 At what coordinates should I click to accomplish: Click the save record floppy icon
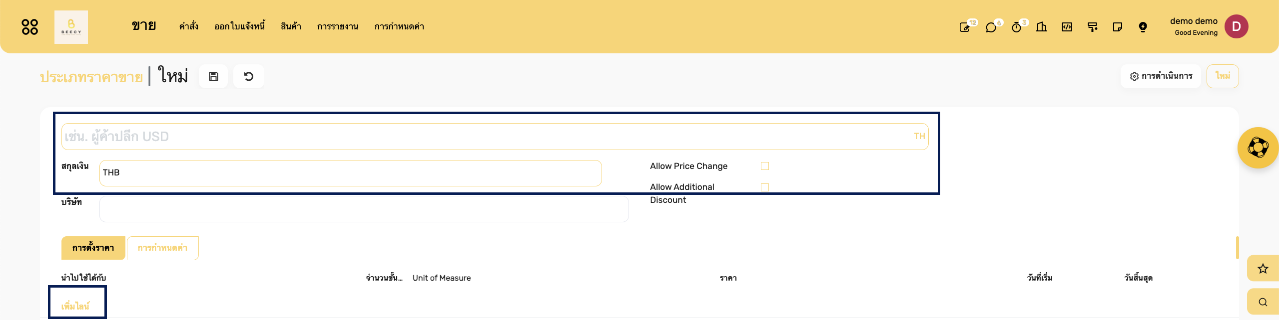coord(213,76)
